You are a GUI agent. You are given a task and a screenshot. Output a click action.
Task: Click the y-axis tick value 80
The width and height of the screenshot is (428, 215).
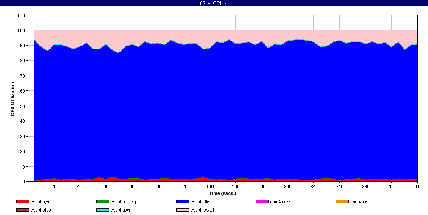click(x=23, y=61)
